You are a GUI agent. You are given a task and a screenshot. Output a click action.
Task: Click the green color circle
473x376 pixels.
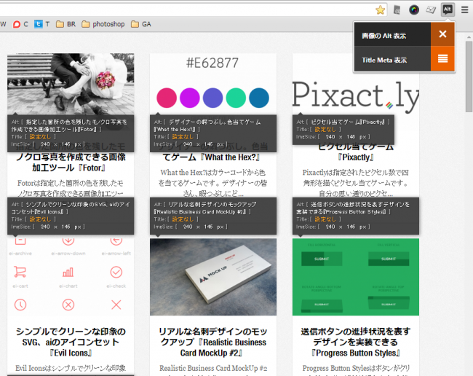(236, 98)
